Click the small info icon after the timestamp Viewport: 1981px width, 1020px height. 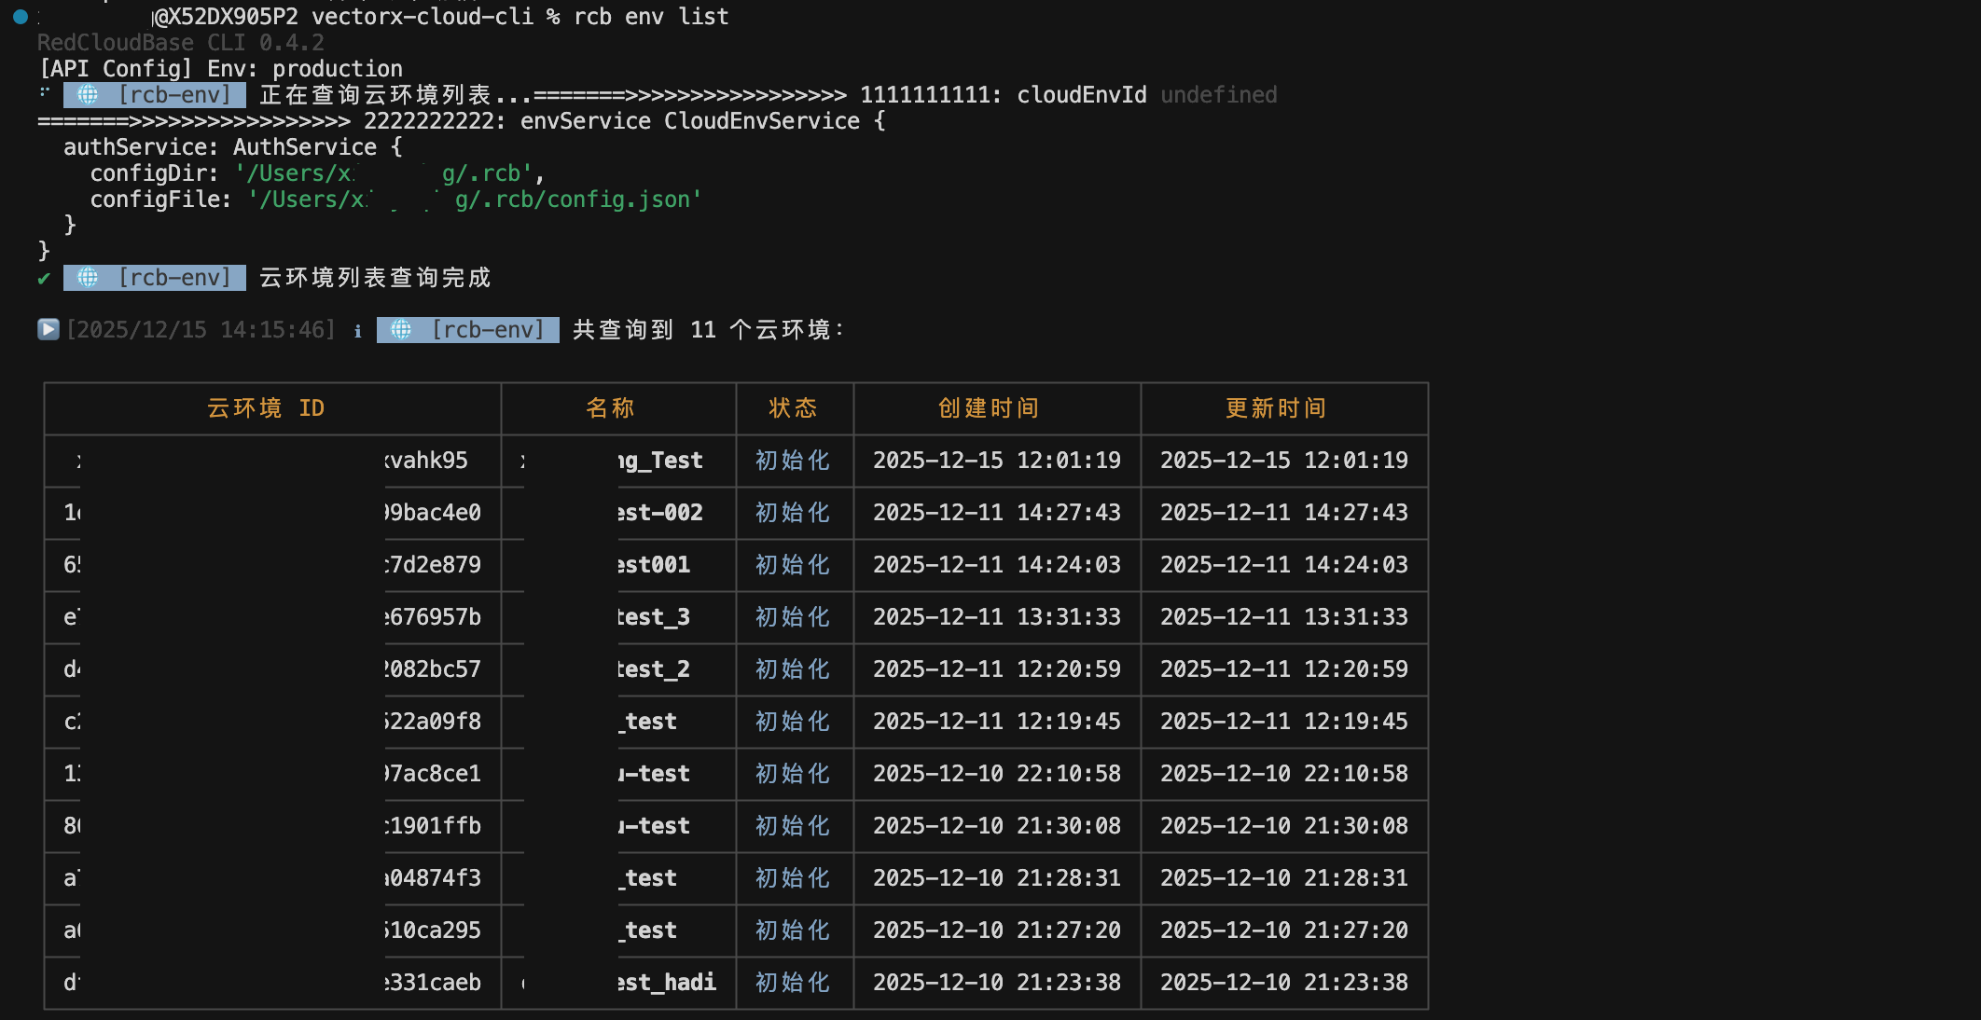[357, 331]
